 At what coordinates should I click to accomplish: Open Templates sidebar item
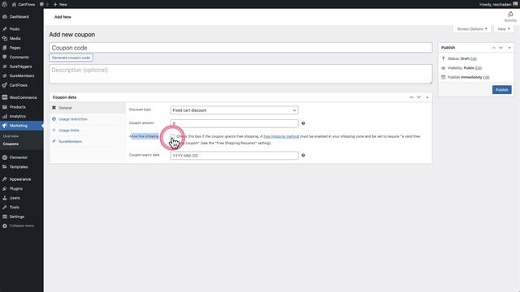click(x=19, y=166)
